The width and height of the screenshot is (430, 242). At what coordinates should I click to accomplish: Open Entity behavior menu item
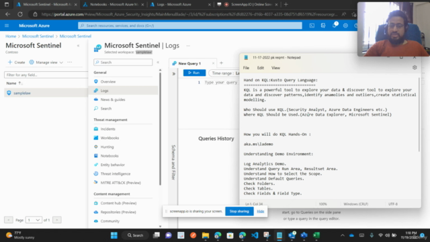[x=112, y=165]
